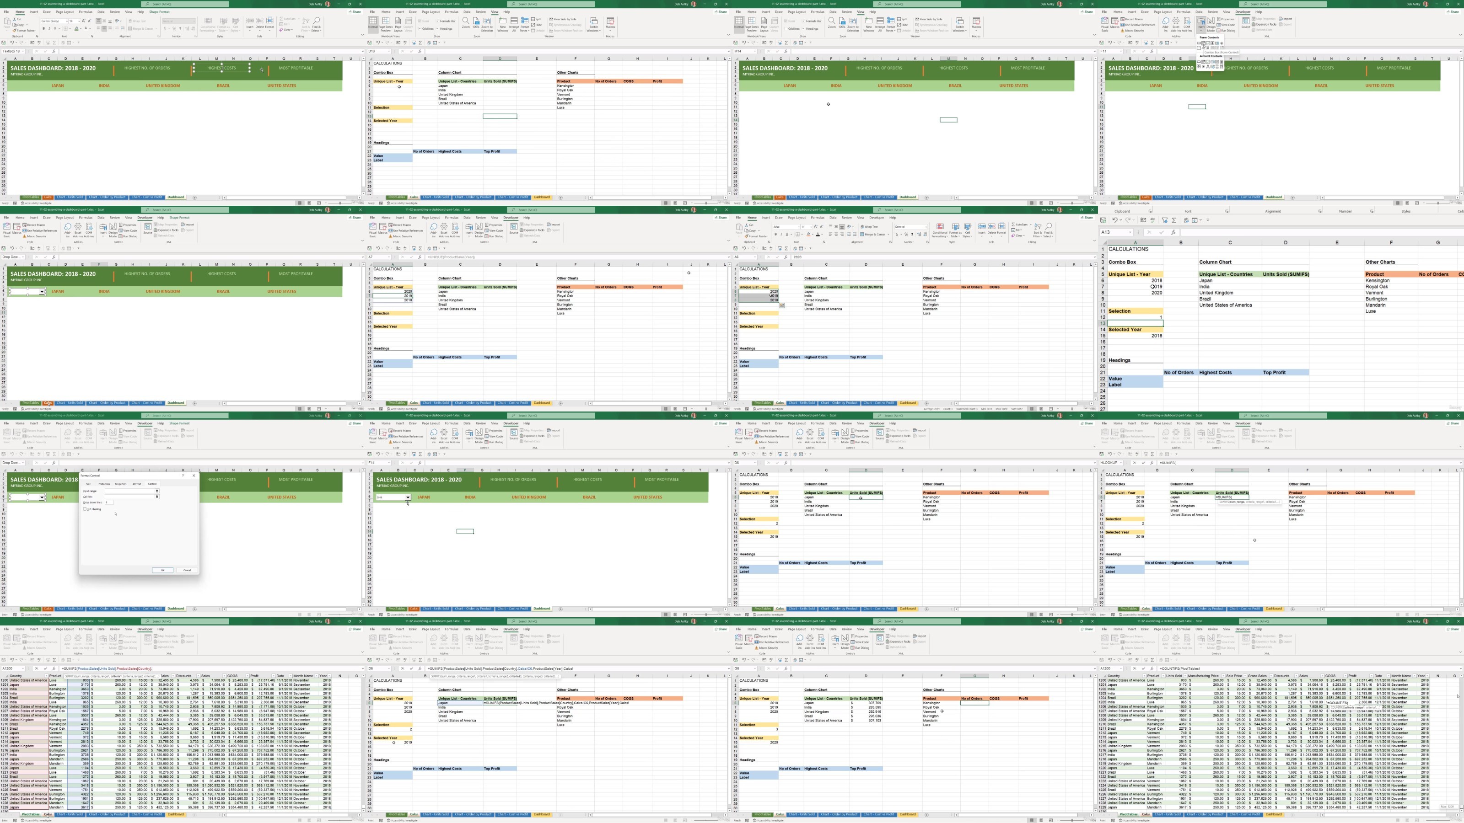Open the dashboard combo box showing 2018
This screenshot has height=823, width=1464.
(x=408, y=497)
